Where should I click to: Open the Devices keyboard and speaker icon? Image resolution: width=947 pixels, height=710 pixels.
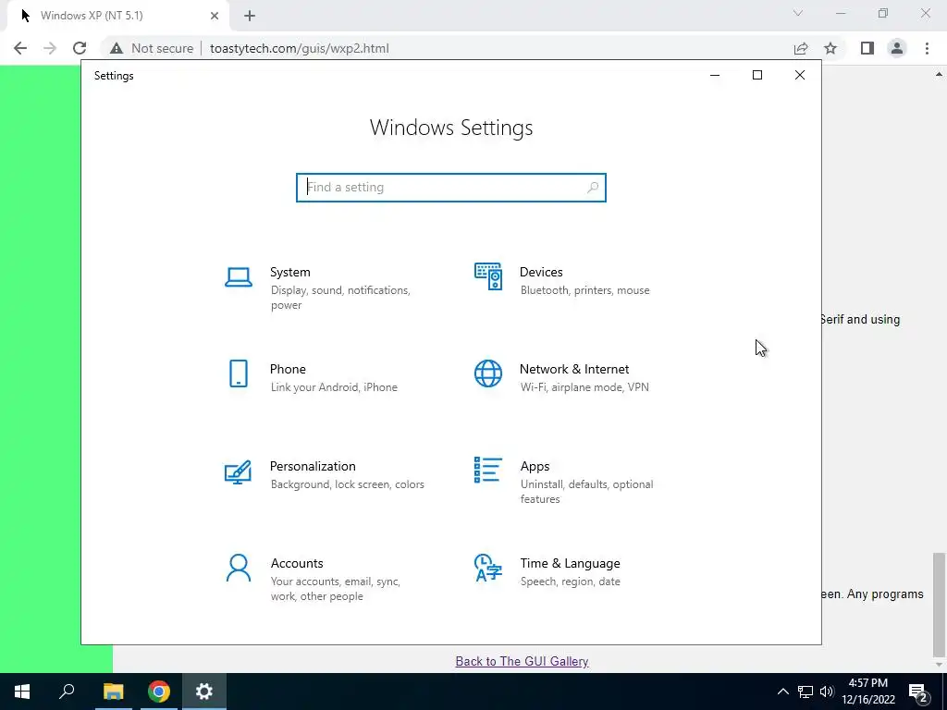(488, 276)
